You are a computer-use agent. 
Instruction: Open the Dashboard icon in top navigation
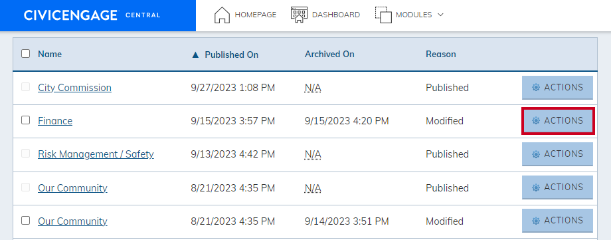[299, 15]
